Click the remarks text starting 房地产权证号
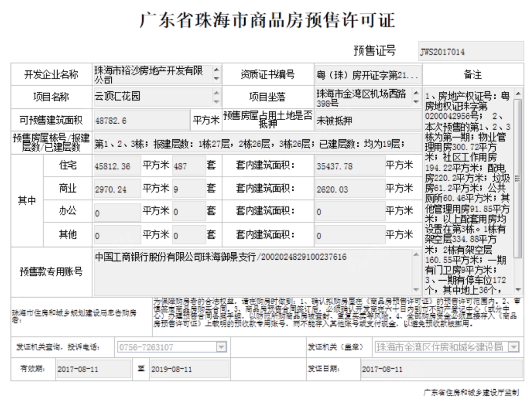The image size is (532, 399). pos(469,192)
